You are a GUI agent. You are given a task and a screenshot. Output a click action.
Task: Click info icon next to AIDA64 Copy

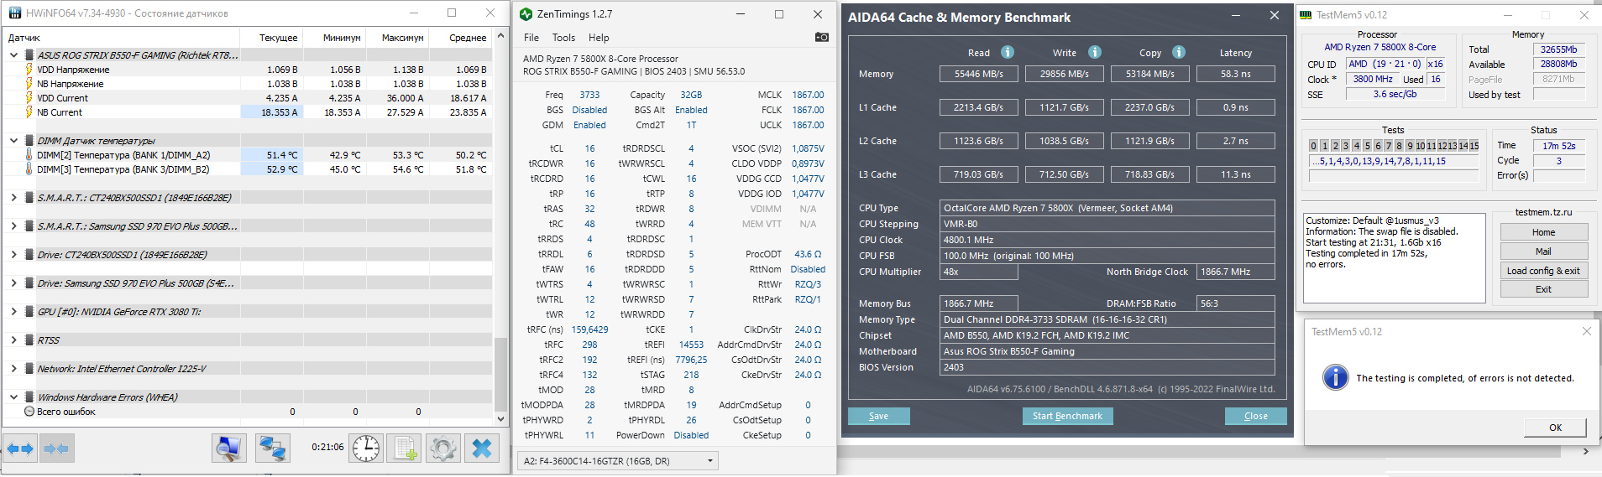[x=1179, y=52]
